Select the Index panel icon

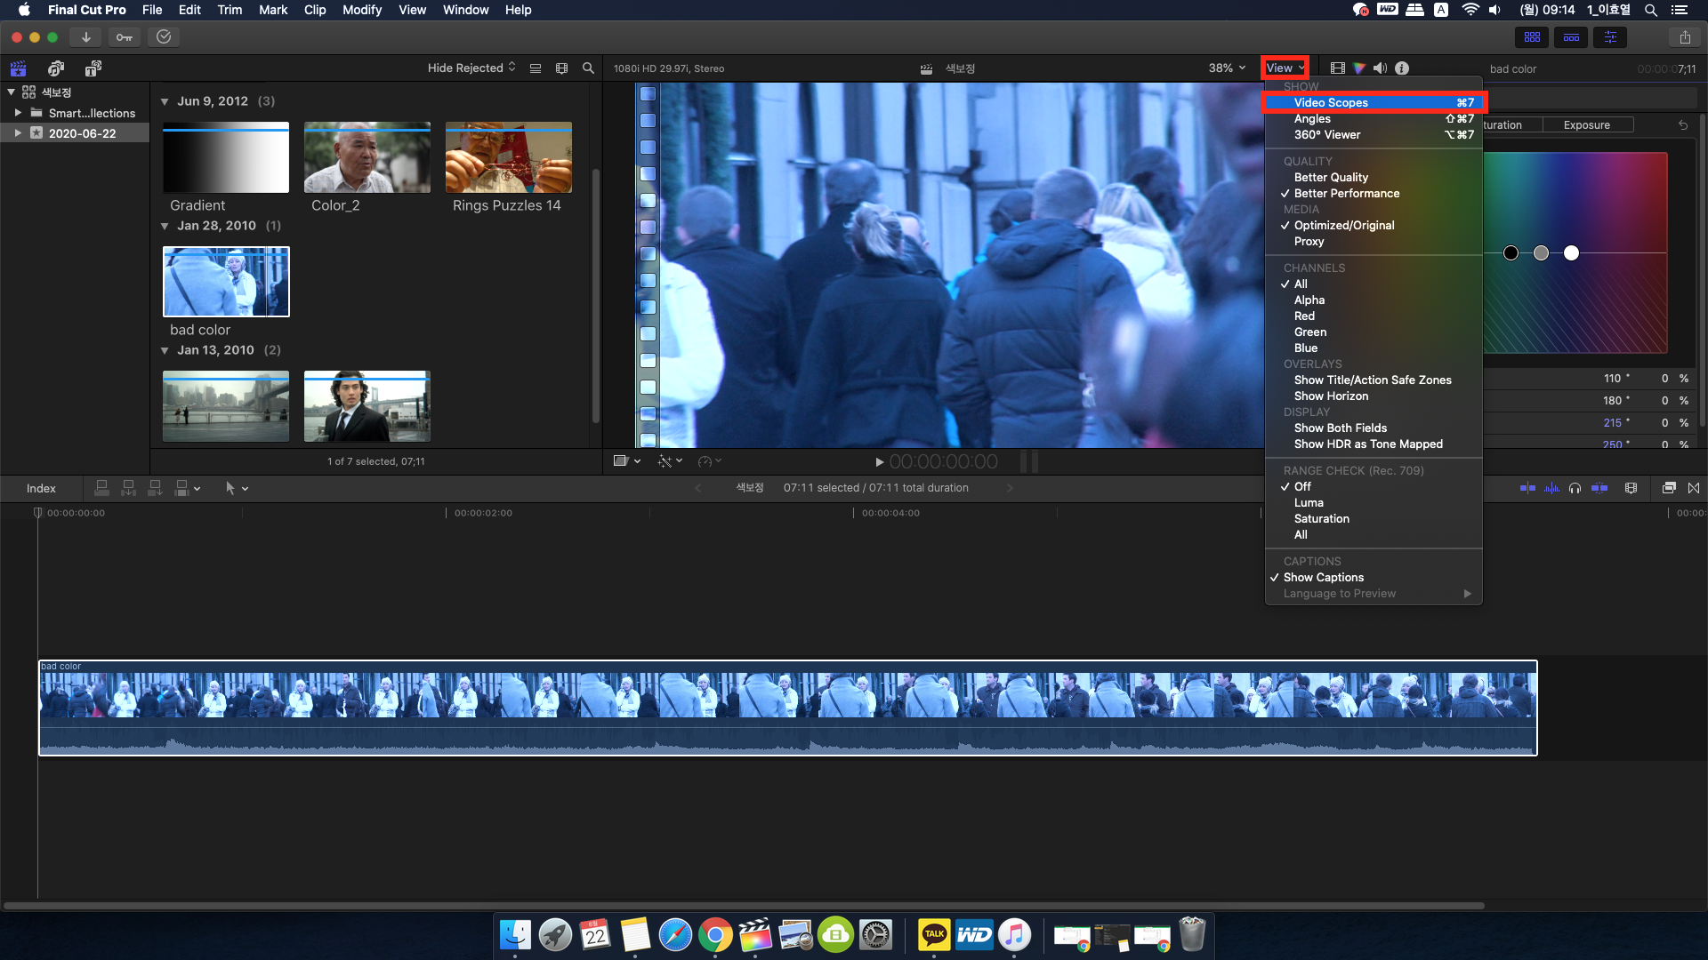(42, 488)
